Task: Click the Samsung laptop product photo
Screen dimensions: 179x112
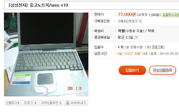Action: 46,54
